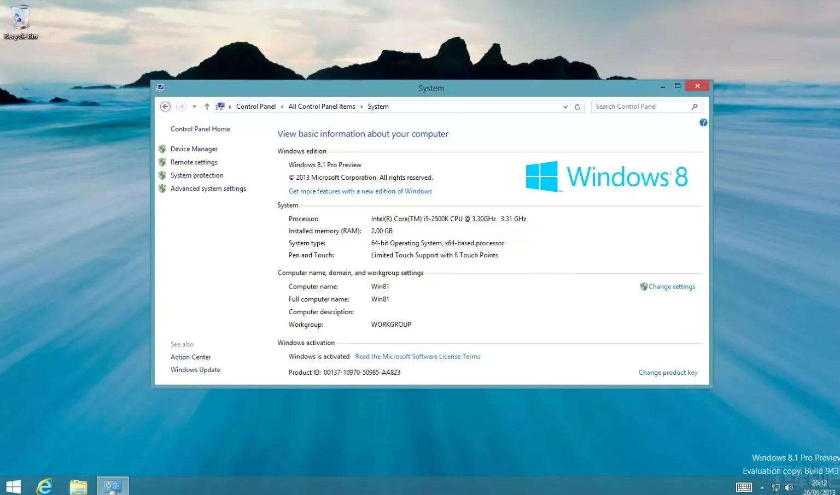840x495 pixels.
Task: Select Control Panel breadcrumb
Action: (x=256, y=107)
